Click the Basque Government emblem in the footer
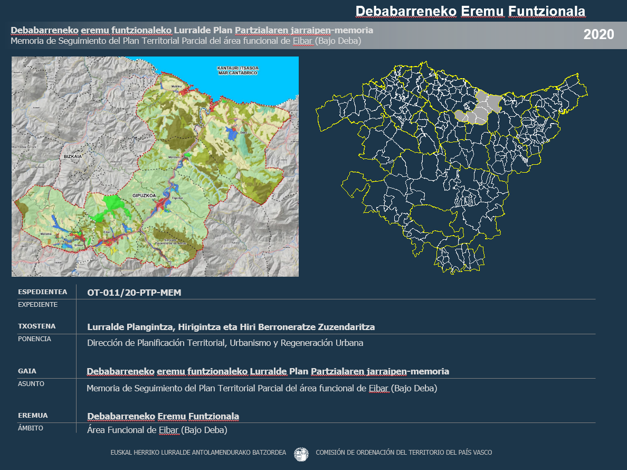627x470 pixels. (301, 453)
